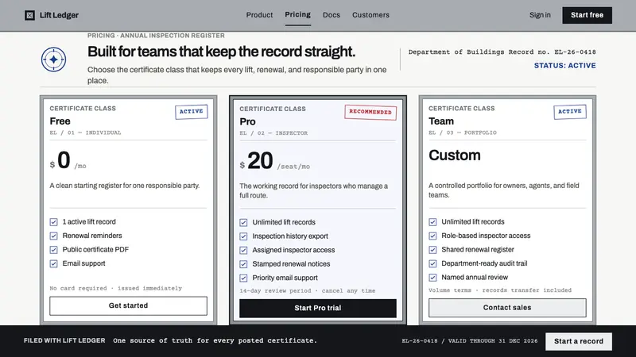
Task: Click the RECOMMENDED stamp on Pro card
Action: tap(370, 112)
